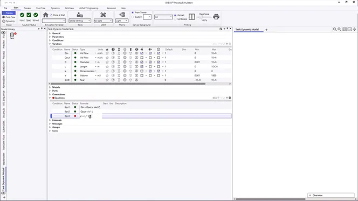This screenshot has height=201, width=358.
Task: Click the star icon in the Qin row
Action: (107, 53)
